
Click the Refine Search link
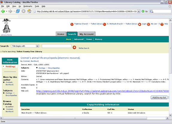click(x=84, y=48)
